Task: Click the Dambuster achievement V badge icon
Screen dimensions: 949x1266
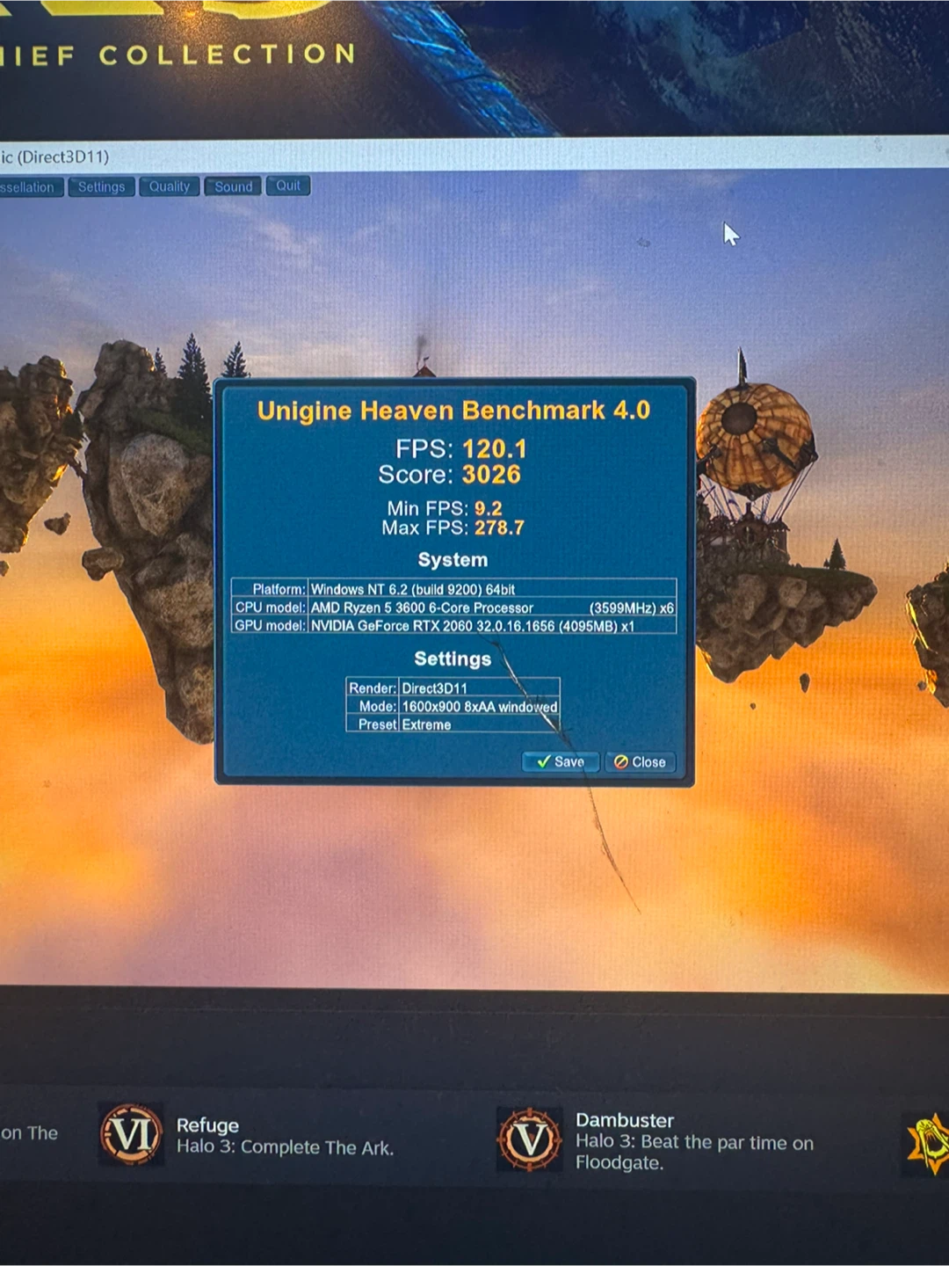Action: [x=530, y=1139]
